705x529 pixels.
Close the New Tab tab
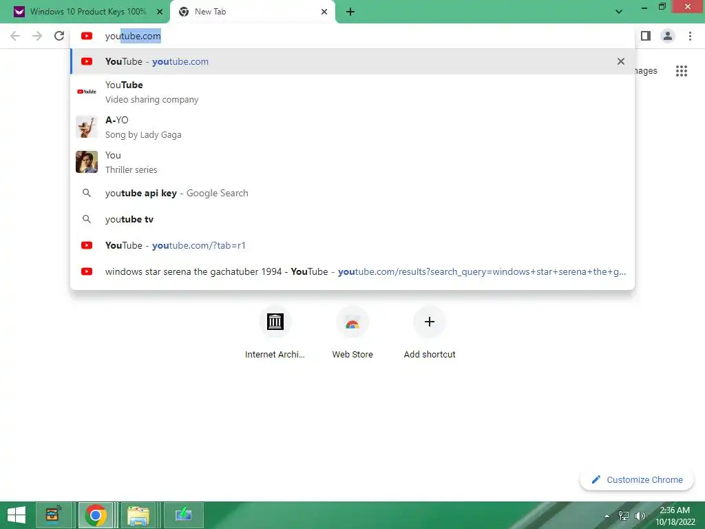click(x=324, y=12)
